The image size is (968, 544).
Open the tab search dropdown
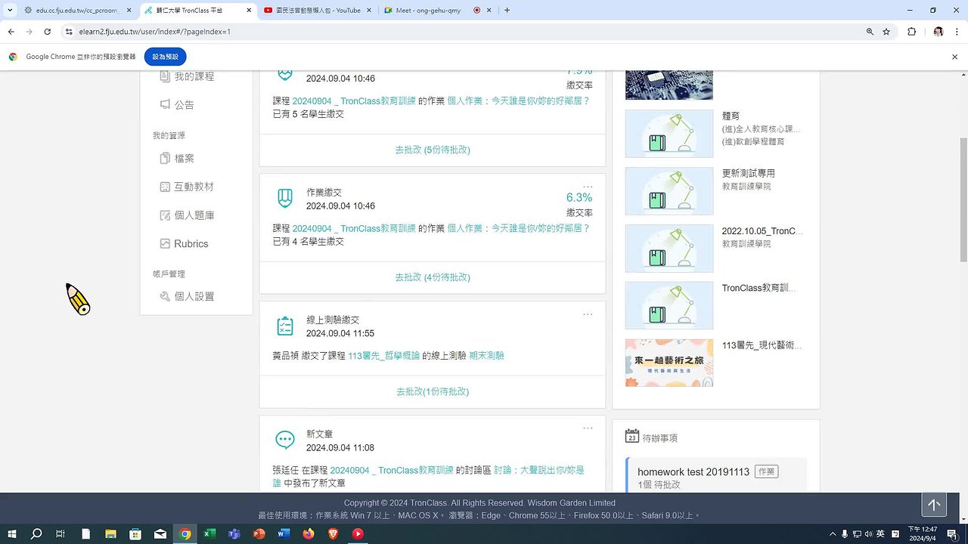9,11
